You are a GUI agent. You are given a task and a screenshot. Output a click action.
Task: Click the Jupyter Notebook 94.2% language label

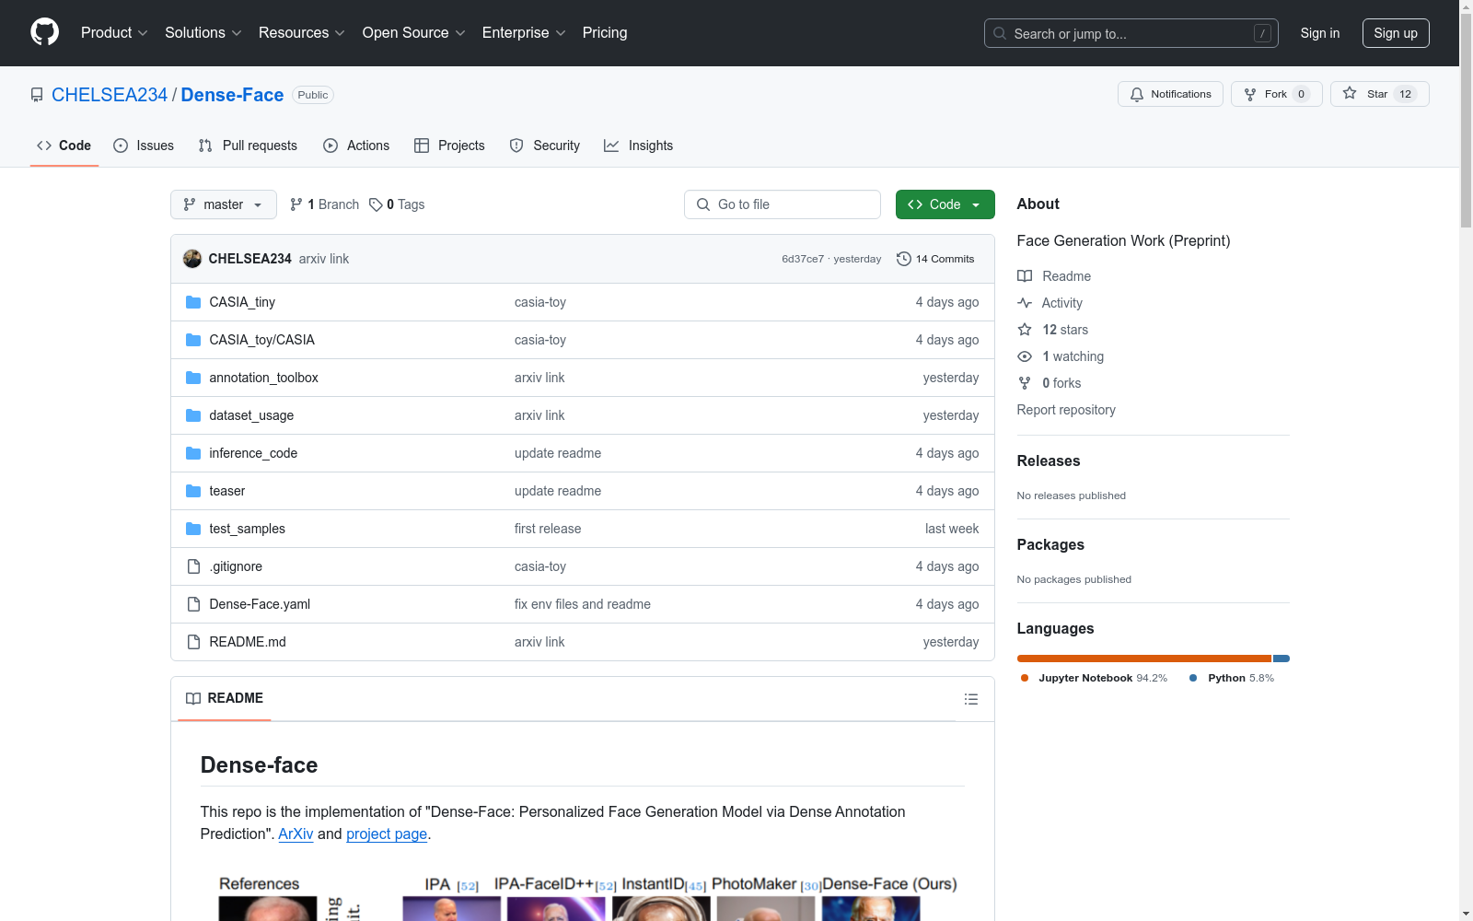(x=1094, y=678)
